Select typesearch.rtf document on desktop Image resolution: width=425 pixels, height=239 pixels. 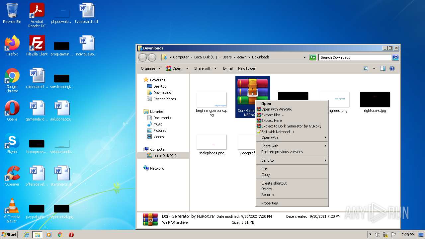point(87,13)
